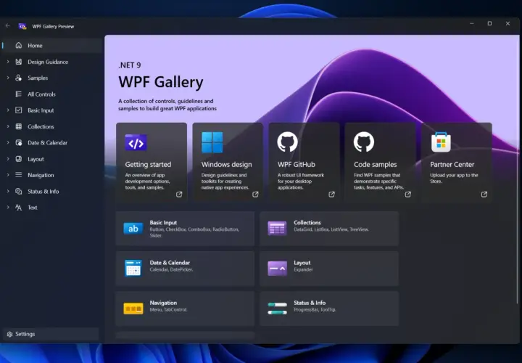Select the Samples label in navigation pane
Viewport: 522px width, 363px height.
coord(38,78)
